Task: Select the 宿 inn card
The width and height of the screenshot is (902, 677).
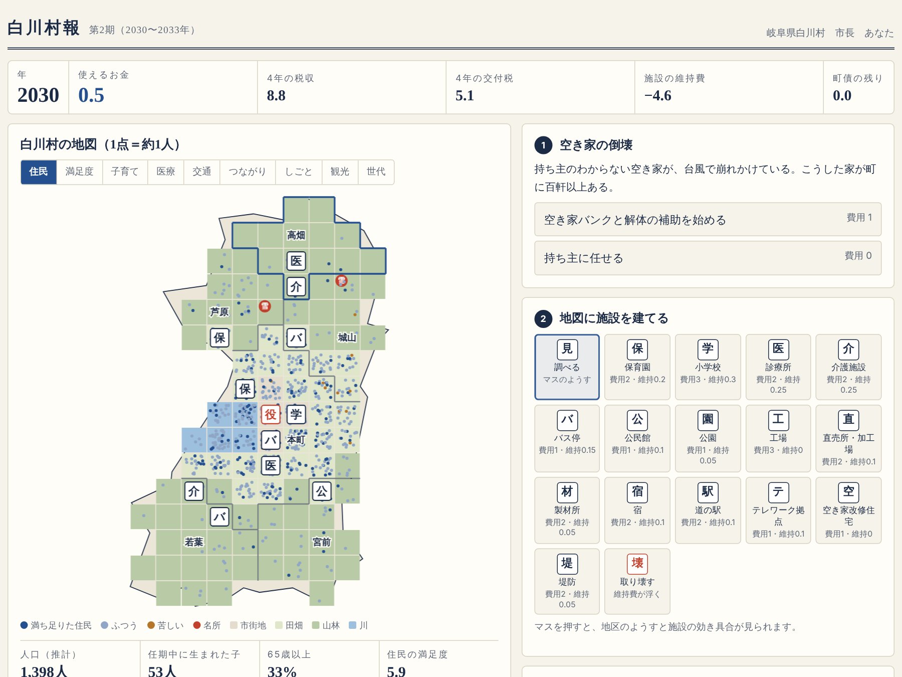Action: point(637,510)
